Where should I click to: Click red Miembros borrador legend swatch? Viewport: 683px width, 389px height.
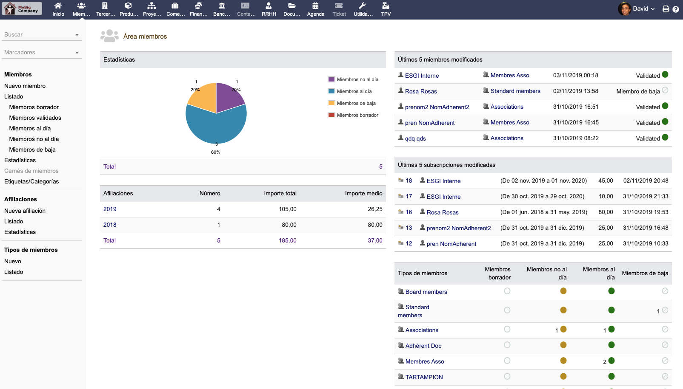pos(331,115)
